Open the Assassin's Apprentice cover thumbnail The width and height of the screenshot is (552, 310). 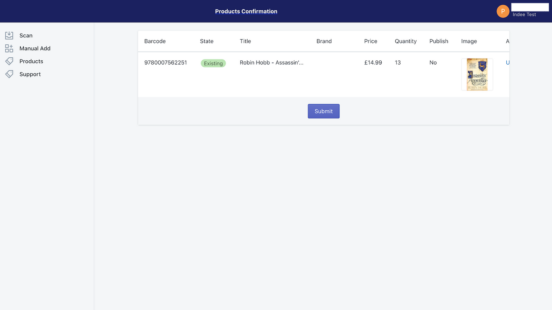[477, 74]
